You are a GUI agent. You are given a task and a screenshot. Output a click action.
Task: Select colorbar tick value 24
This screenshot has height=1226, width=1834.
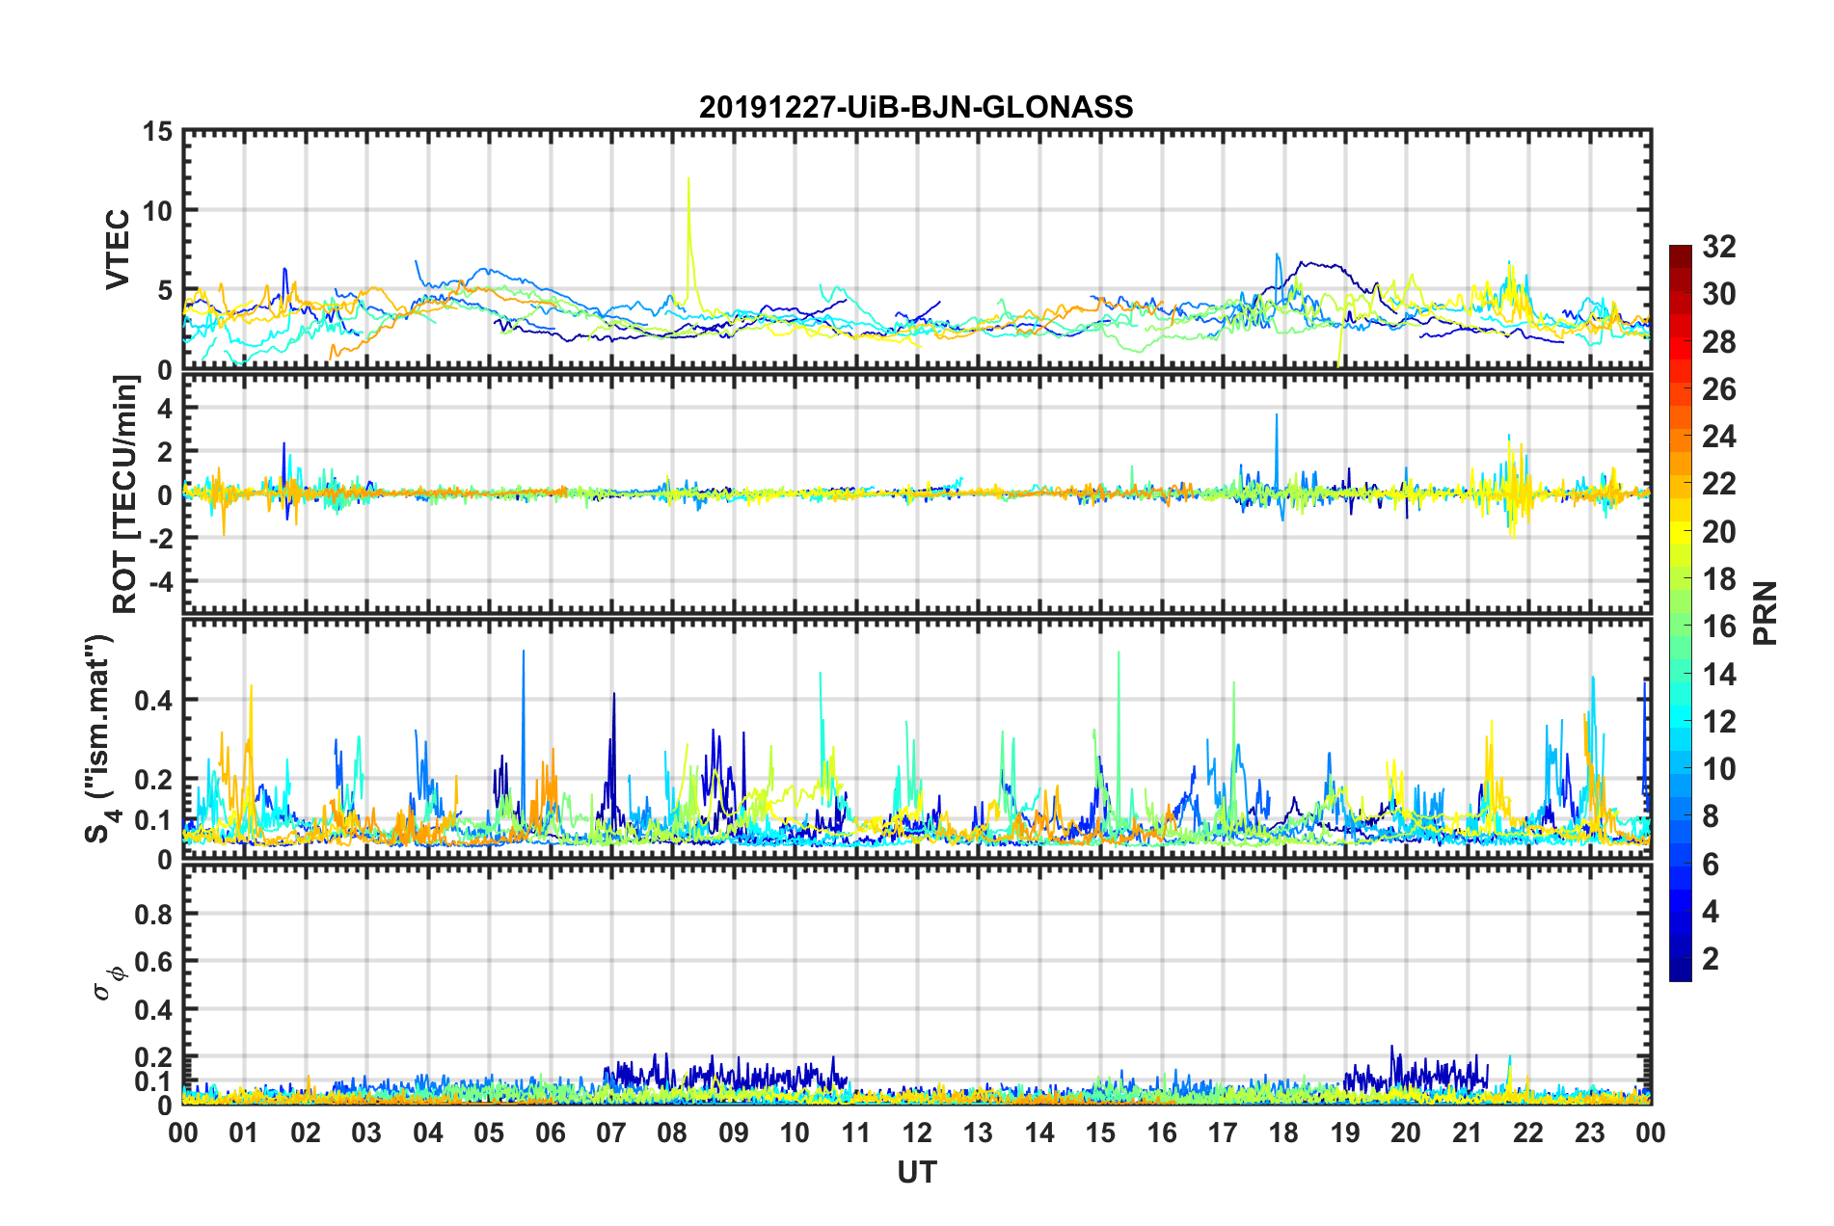(1718, 437)
